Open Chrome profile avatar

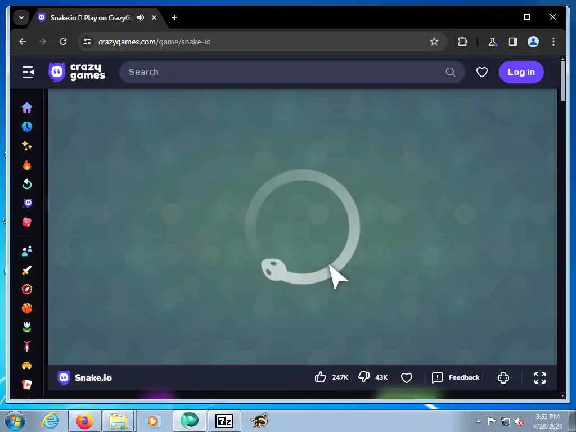tap(533, 42)
